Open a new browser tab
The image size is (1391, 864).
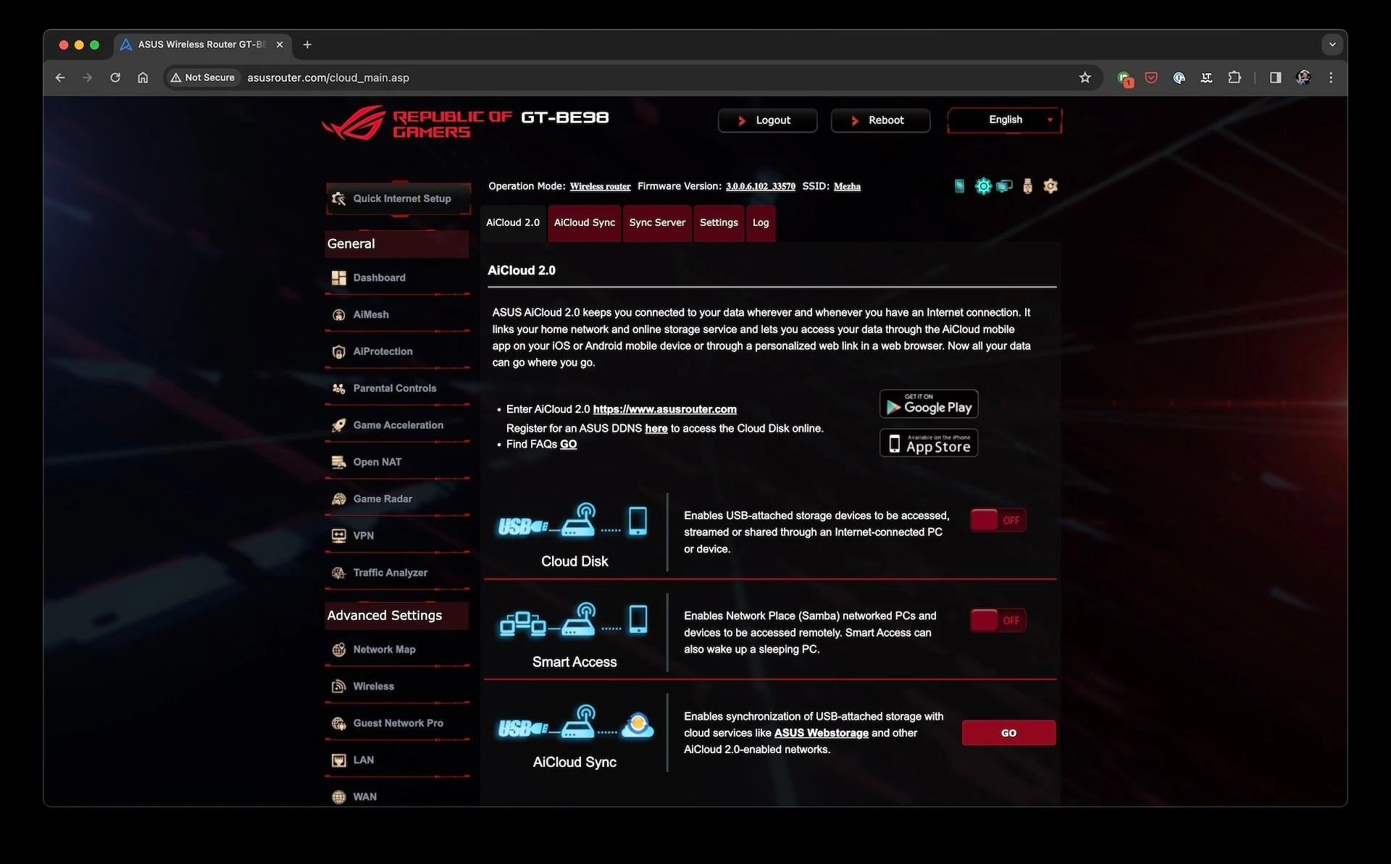pyautogui.click(x=307, y=44)
